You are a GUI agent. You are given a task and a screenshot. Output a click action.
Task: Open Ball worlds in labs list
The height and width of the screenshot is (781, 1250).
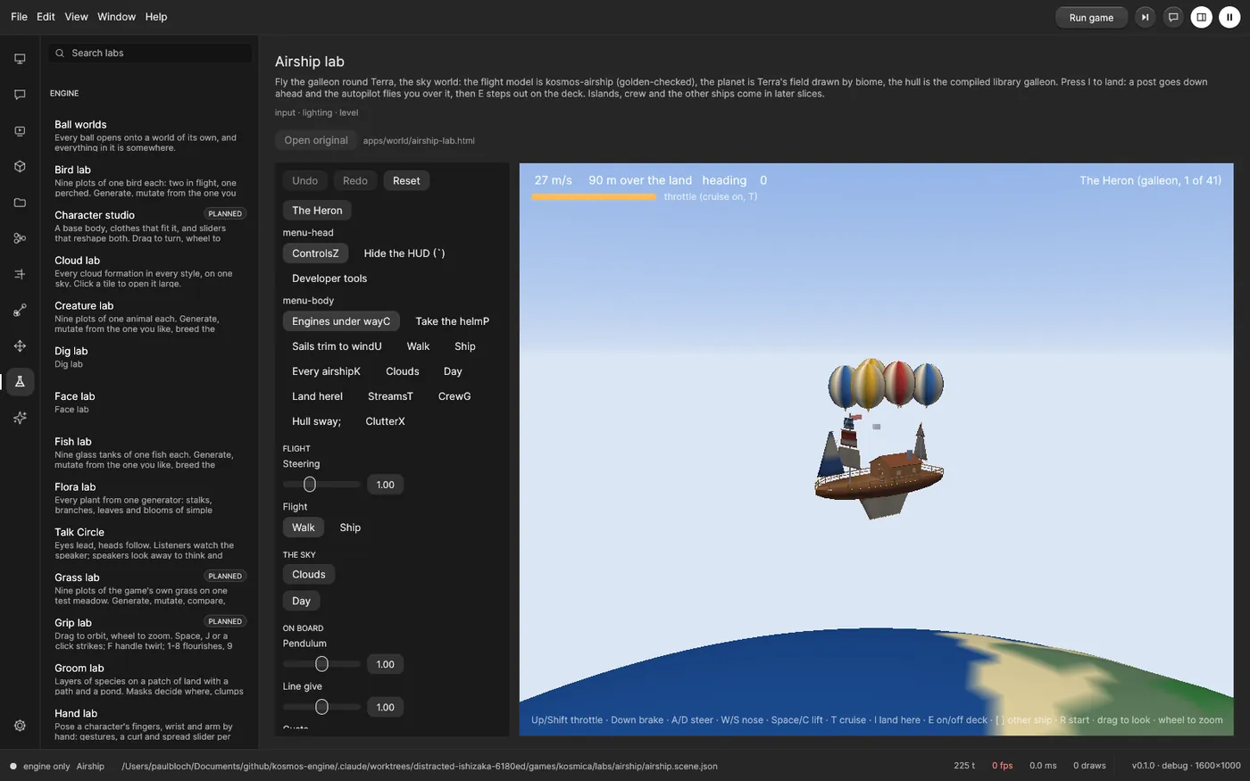point(149,135)
